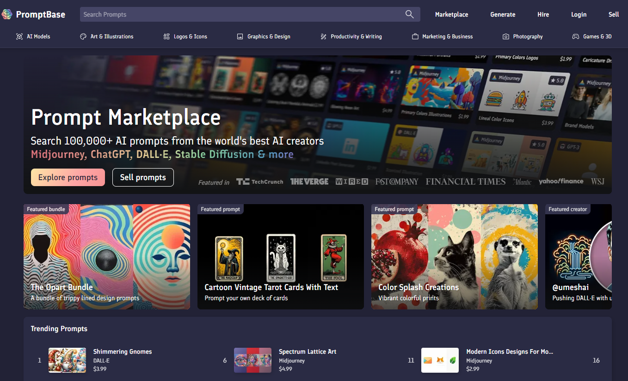Go to the Hire page
The height and width of the screenshot is (381, 628).
click(x=543, y=14)
